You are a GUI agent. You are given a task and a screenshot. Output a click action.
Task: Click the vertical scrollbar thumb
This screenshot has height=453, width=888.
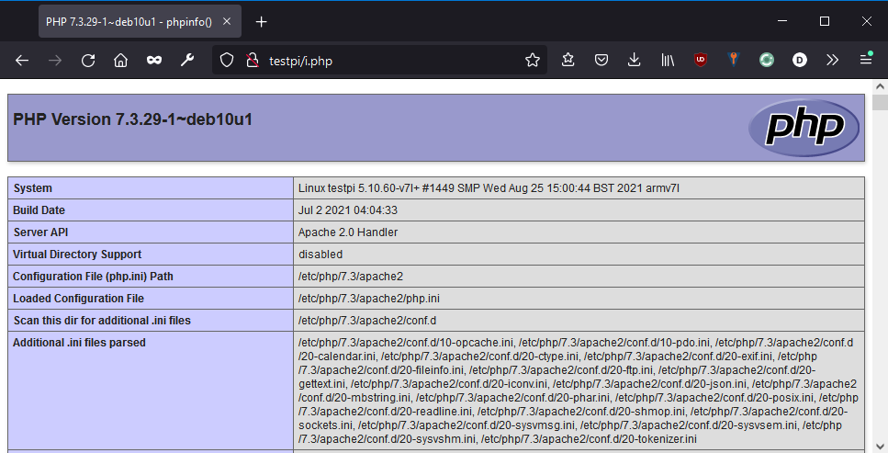[x=880, y=103]
